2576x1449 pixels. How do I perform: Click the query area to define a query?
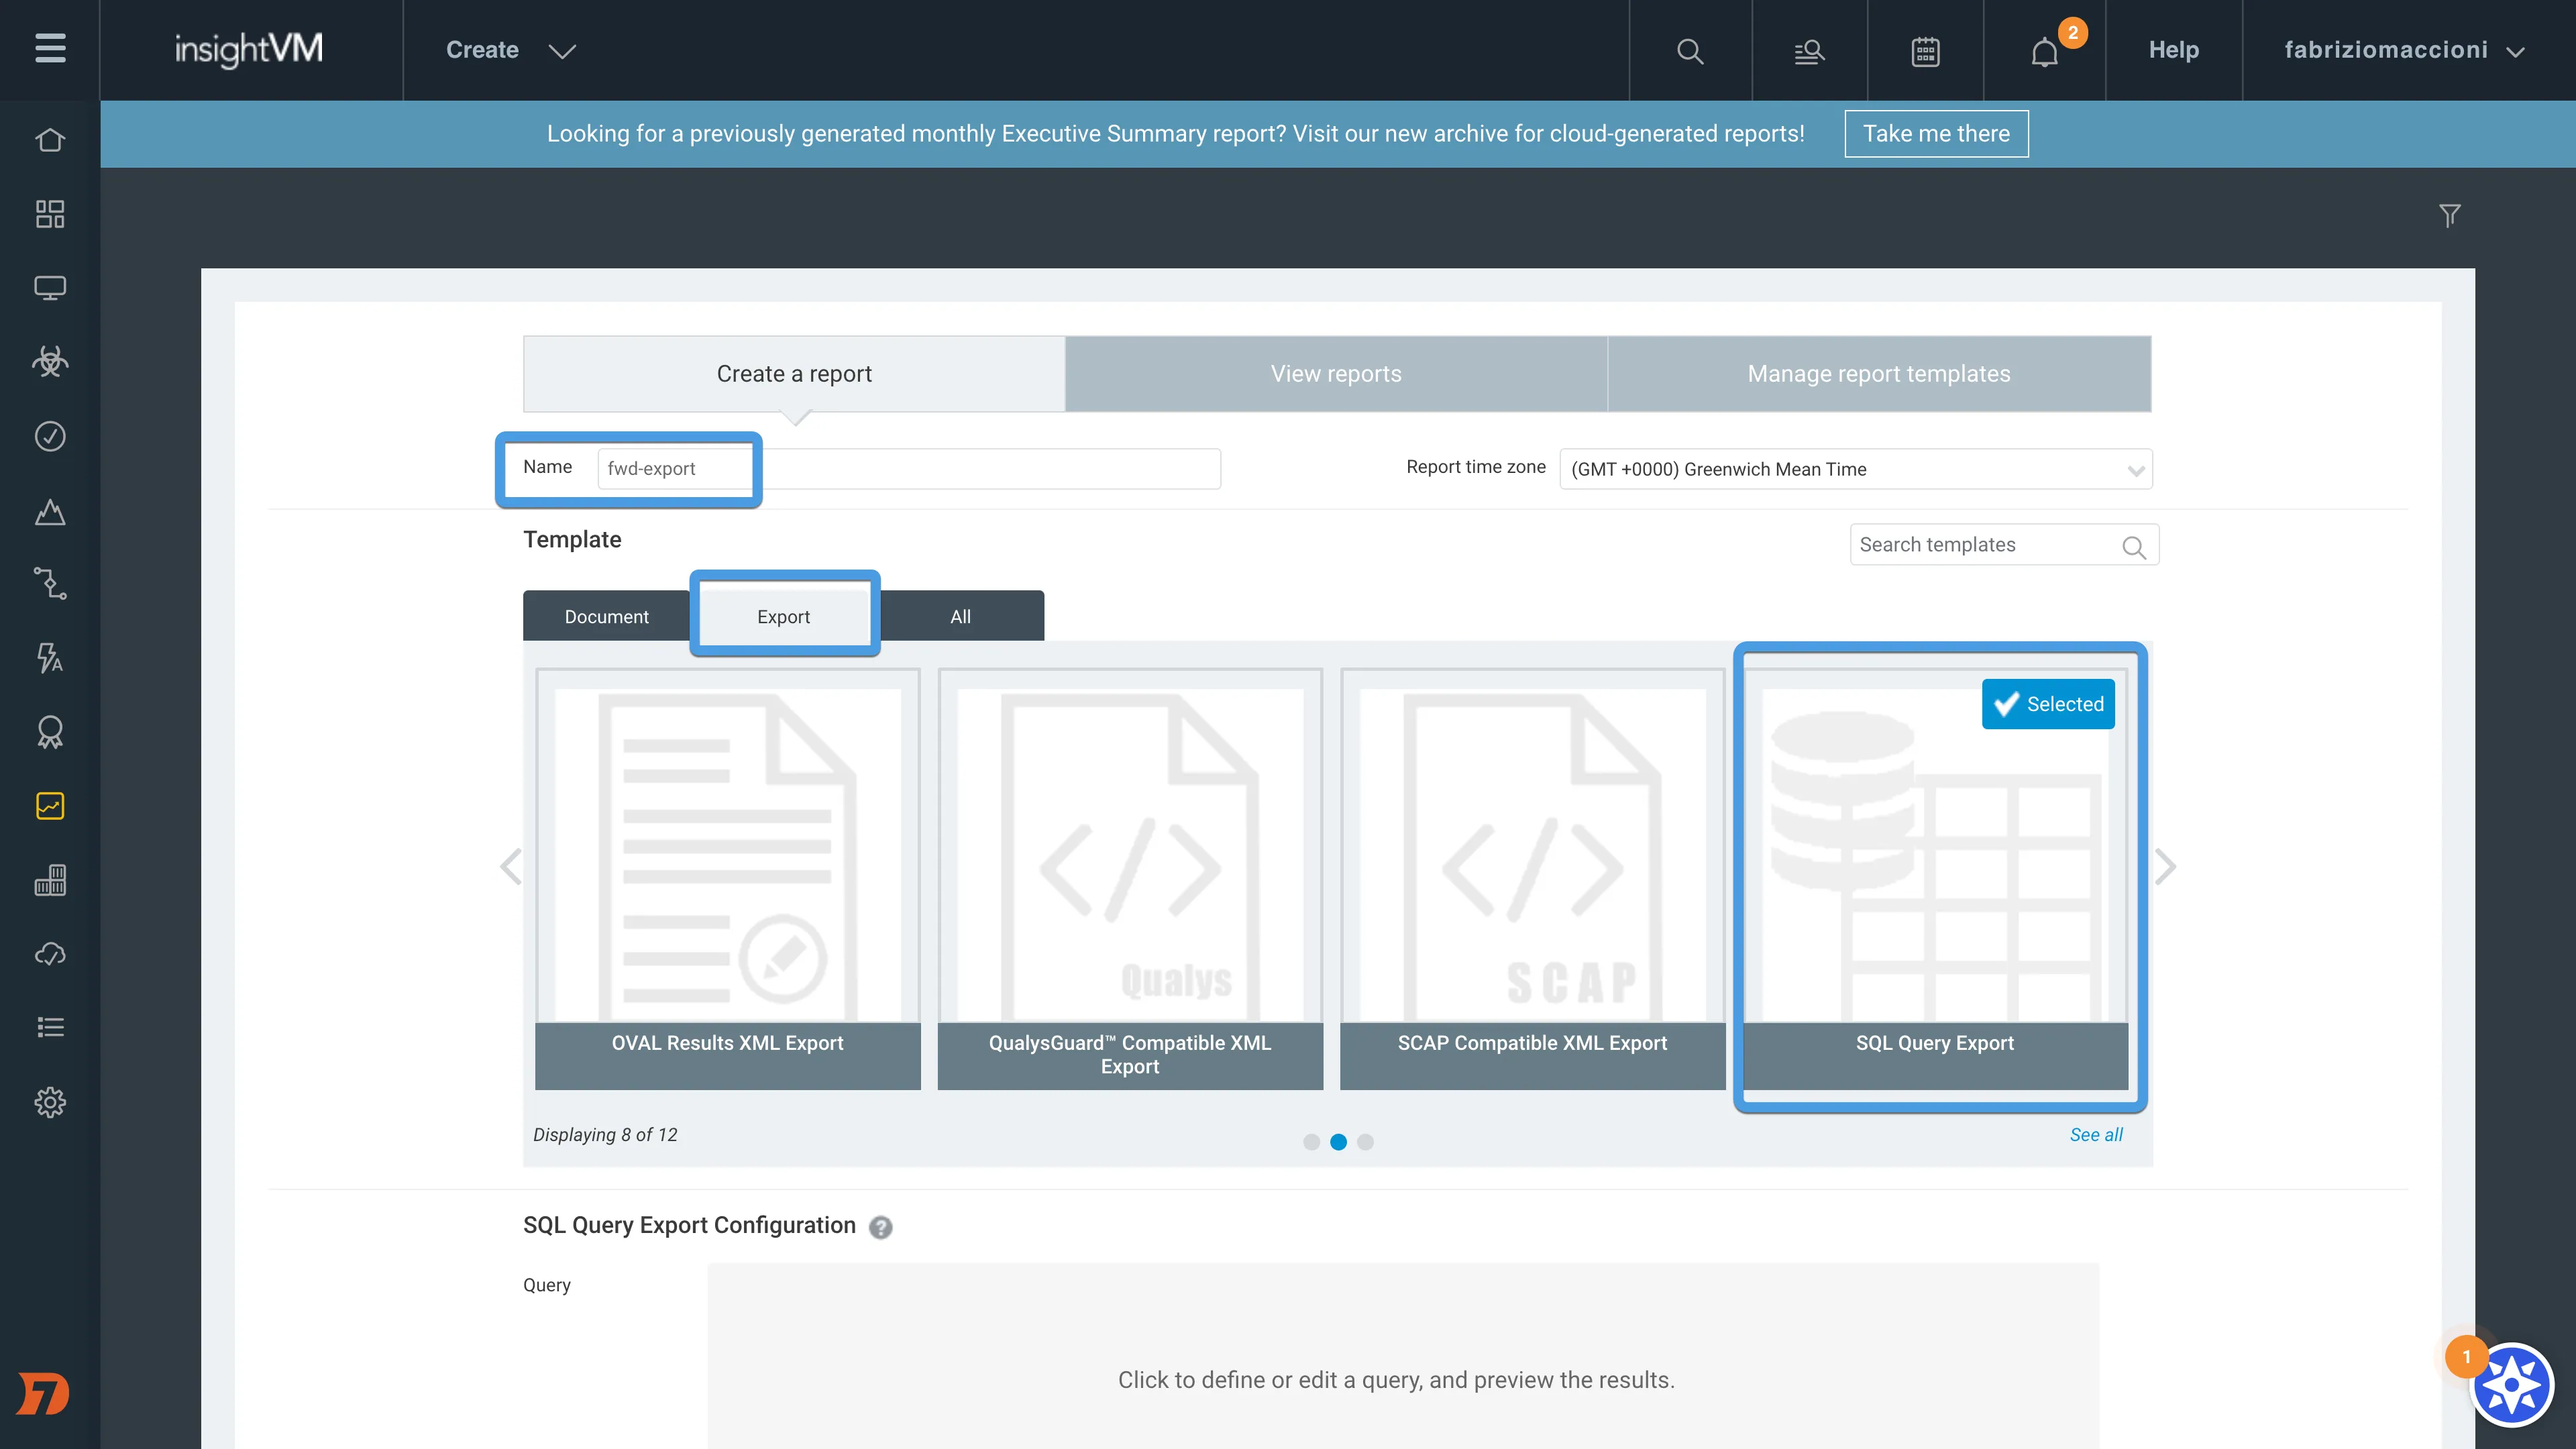(x=1403, y=1355)
